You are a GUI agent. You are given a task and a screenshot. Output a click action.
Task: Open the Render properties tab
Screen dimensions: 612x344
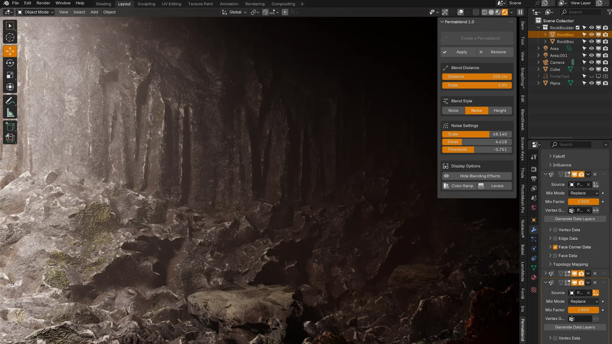point(534,169)
